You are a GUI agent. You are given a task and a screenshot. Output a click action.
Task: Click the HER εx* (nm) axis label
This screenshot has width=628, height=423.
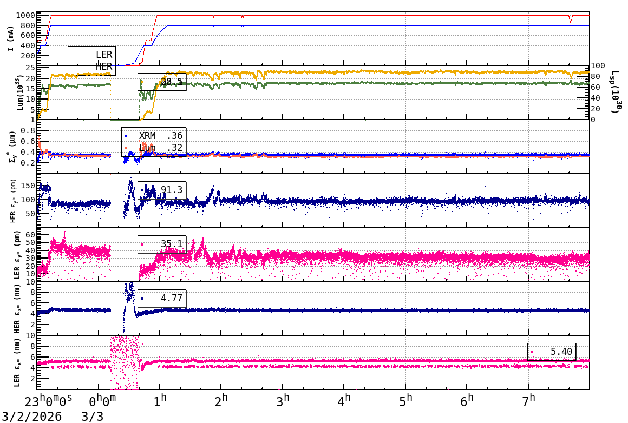[17, 308]
